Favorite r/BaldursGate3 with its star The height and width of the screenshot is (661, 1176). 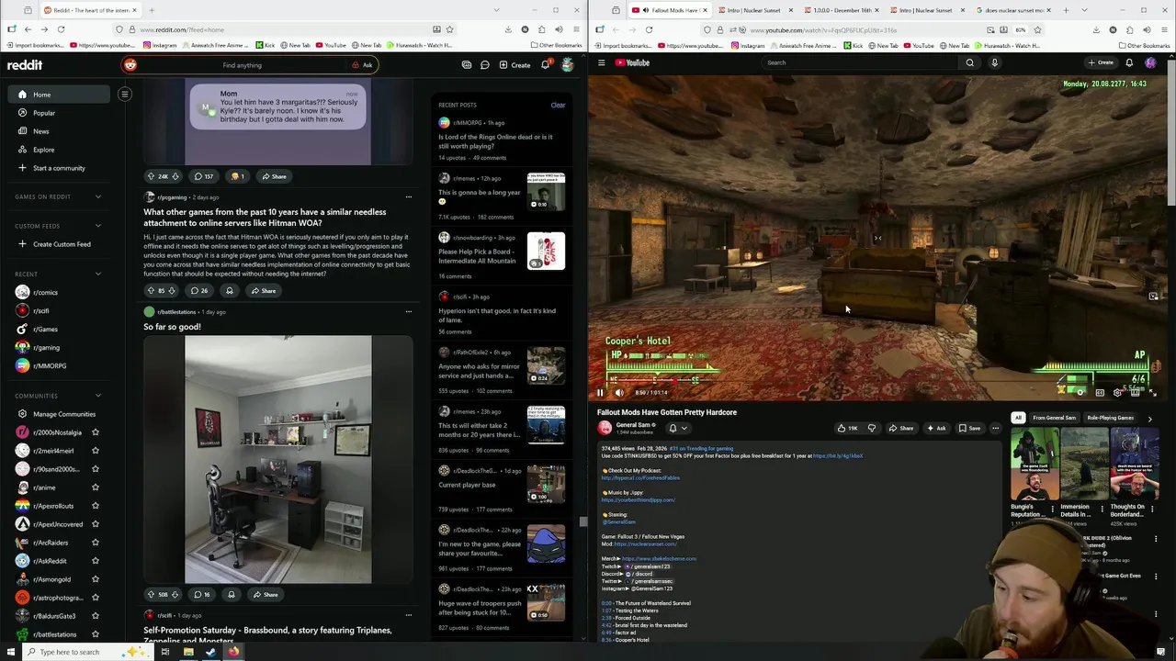coord(96,616)
